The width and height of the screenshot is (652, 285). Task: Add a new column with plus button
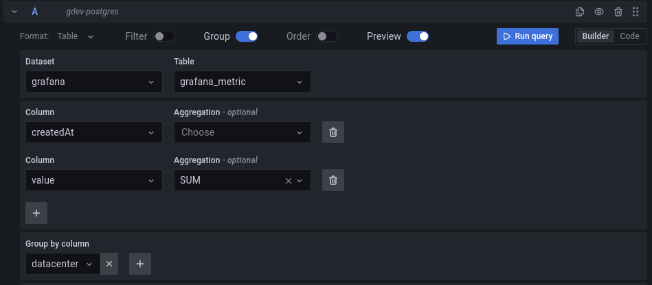click(x=36, y=213)
